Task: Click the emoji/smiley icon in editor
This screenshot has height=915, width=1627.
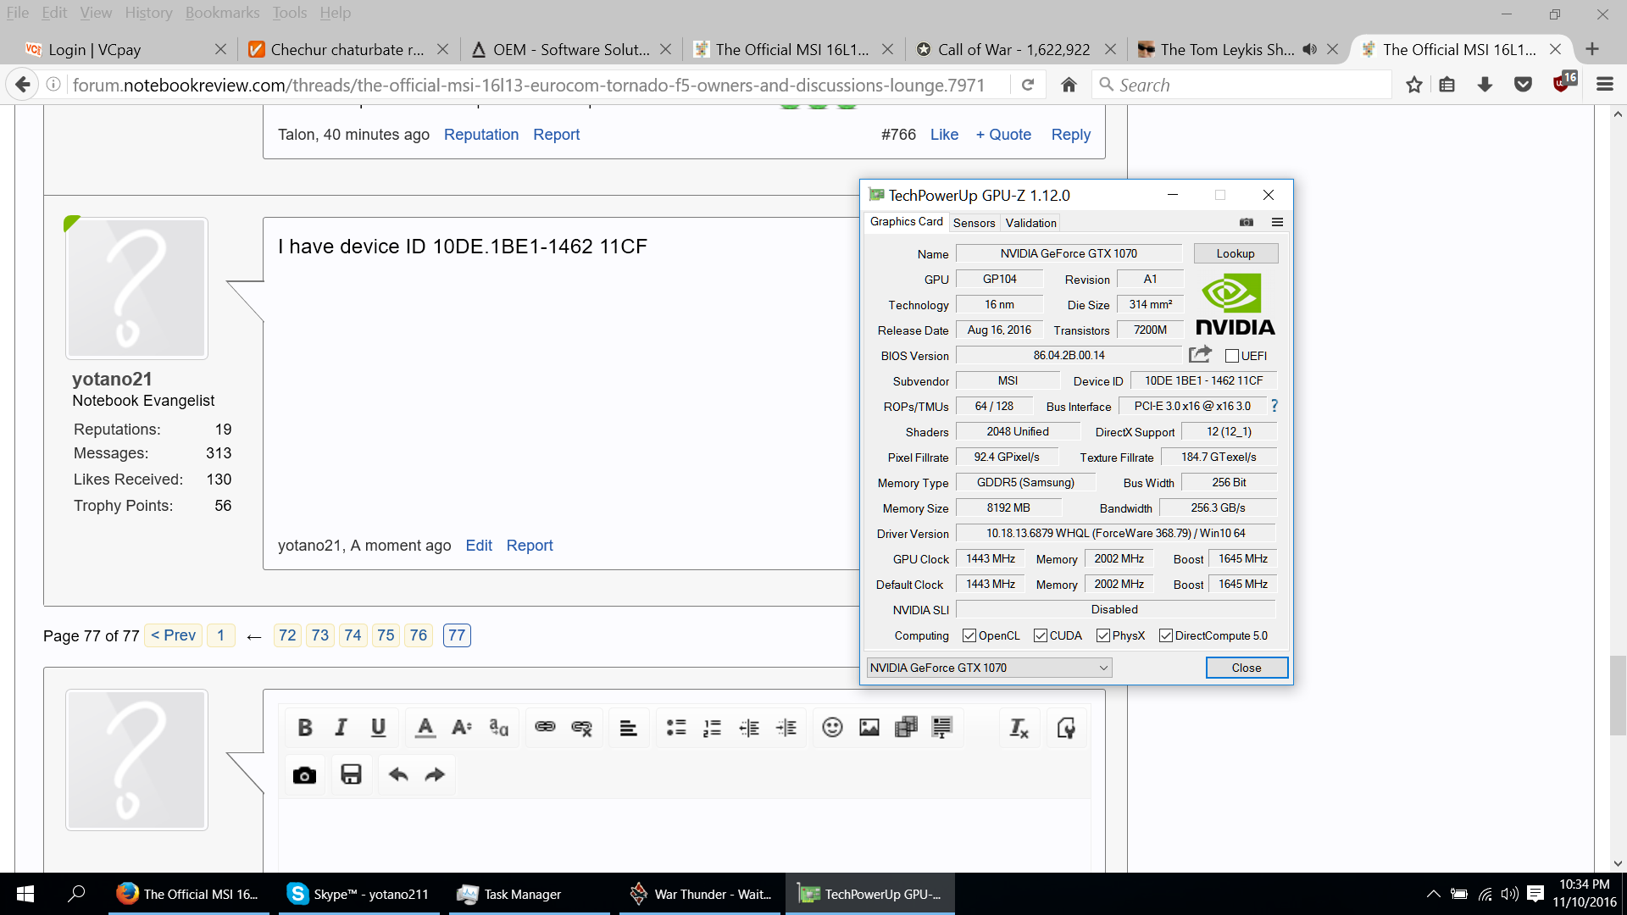Action: (x=831, y=727)
